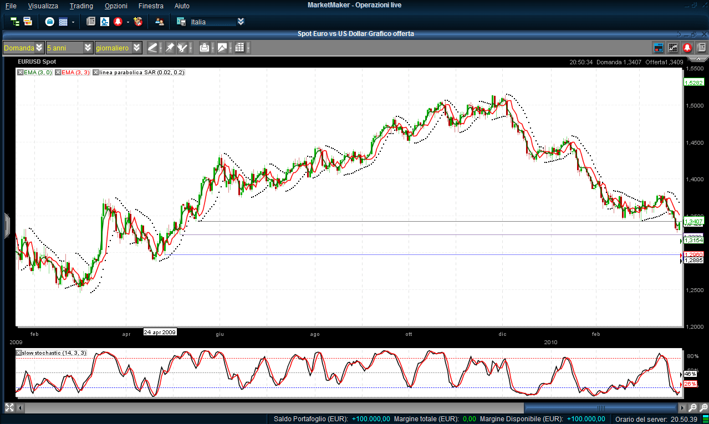Click the fit-to-screen arrows icon bottom left
The width and height of the screenshot is (709, 424).
click(9, 407)
